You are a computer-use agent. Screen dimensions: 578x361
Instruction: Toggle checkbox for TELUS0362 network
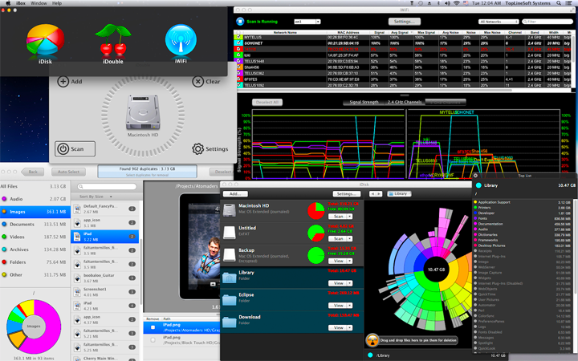pos(238,73)
